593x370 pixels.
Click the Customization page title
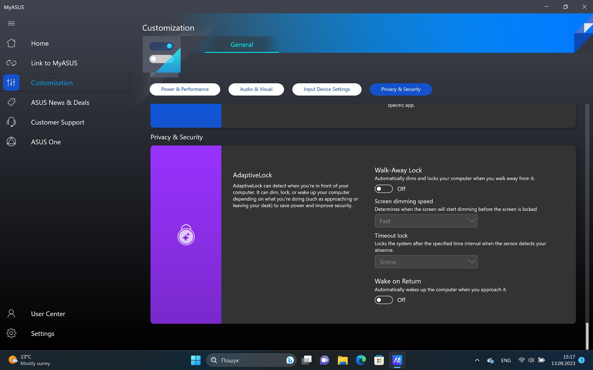coord(168,28)
